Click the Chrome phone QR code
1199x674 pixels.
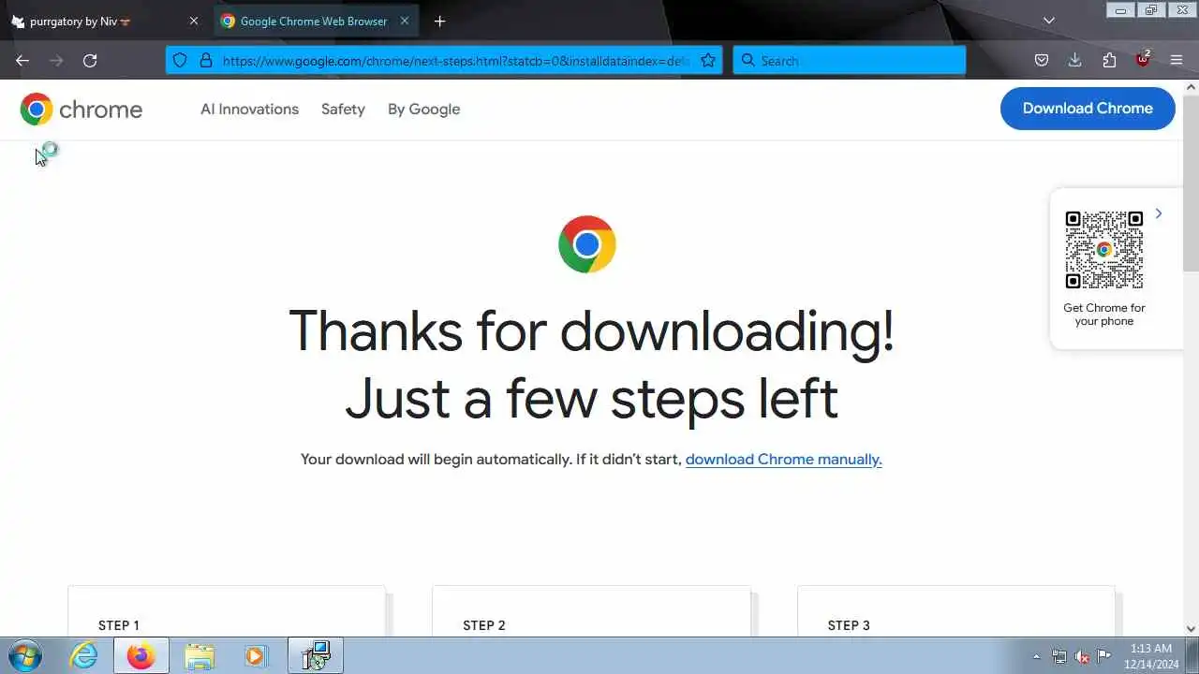coord(1104,250)
